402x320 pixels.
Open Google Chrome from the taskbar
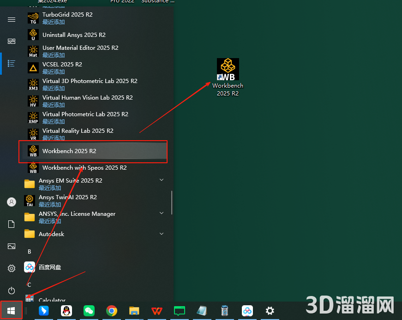click(111, 311)
